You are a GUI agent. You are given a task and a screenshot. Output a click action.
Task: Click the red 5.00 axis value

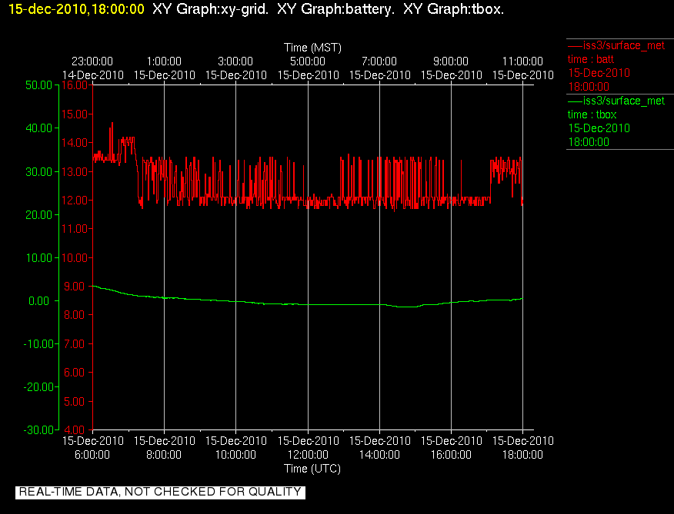click(75, 402)
